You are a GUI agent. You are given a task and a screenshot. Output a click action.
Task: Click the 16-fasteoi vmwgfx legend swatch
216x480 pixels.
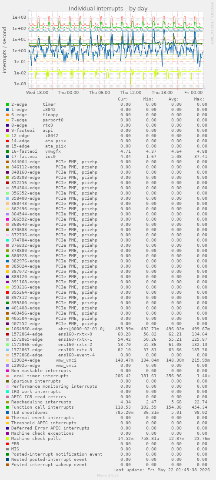7,151
